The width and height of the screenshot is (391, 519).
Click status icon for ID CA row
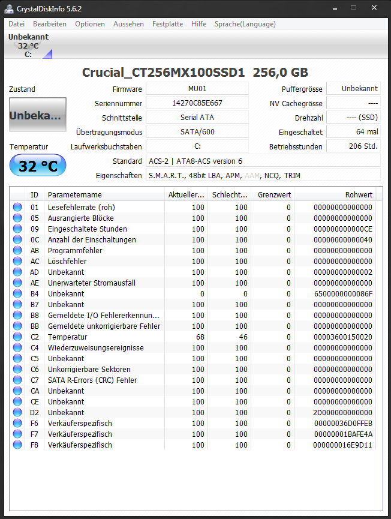(17, 391)
